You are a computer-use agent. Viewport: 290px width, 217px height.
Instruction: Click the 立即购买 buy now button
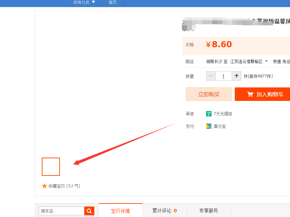coord(209,94)
